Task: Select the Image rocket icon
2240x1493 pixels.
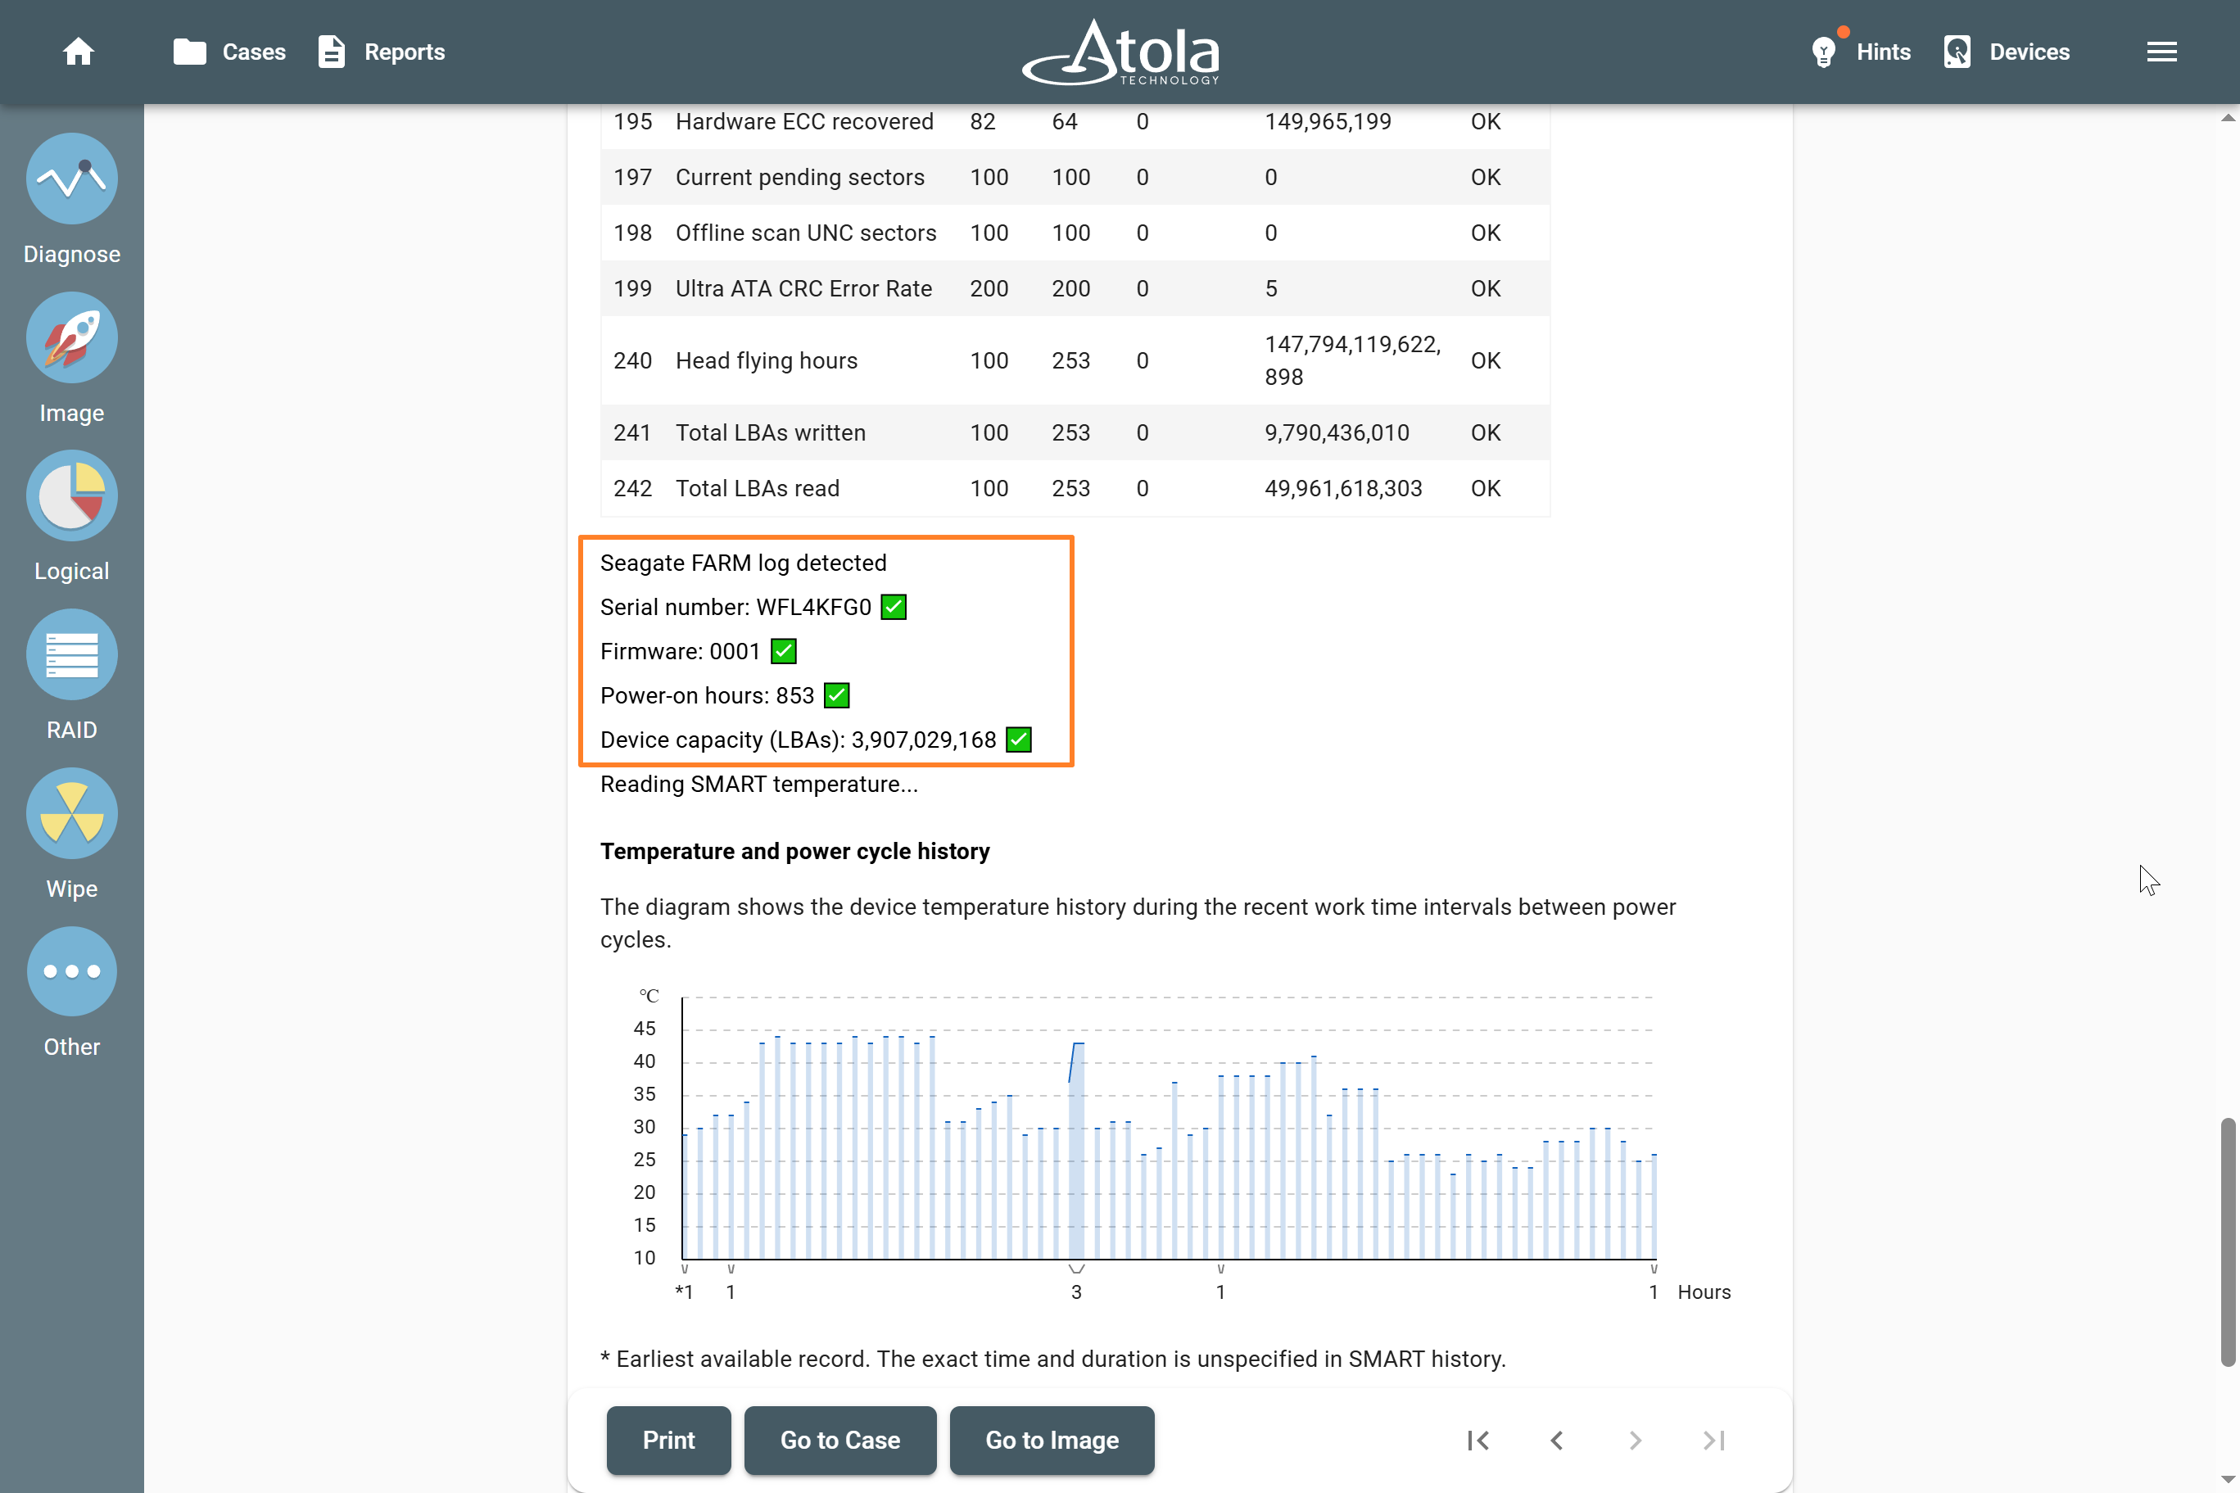Action: (x=71, y=337)
